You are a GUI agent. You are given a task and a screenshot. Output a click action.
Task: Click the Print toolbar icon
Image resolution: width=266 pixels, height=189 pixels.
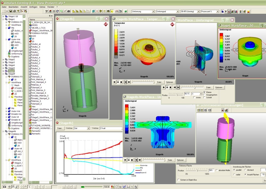14,11
